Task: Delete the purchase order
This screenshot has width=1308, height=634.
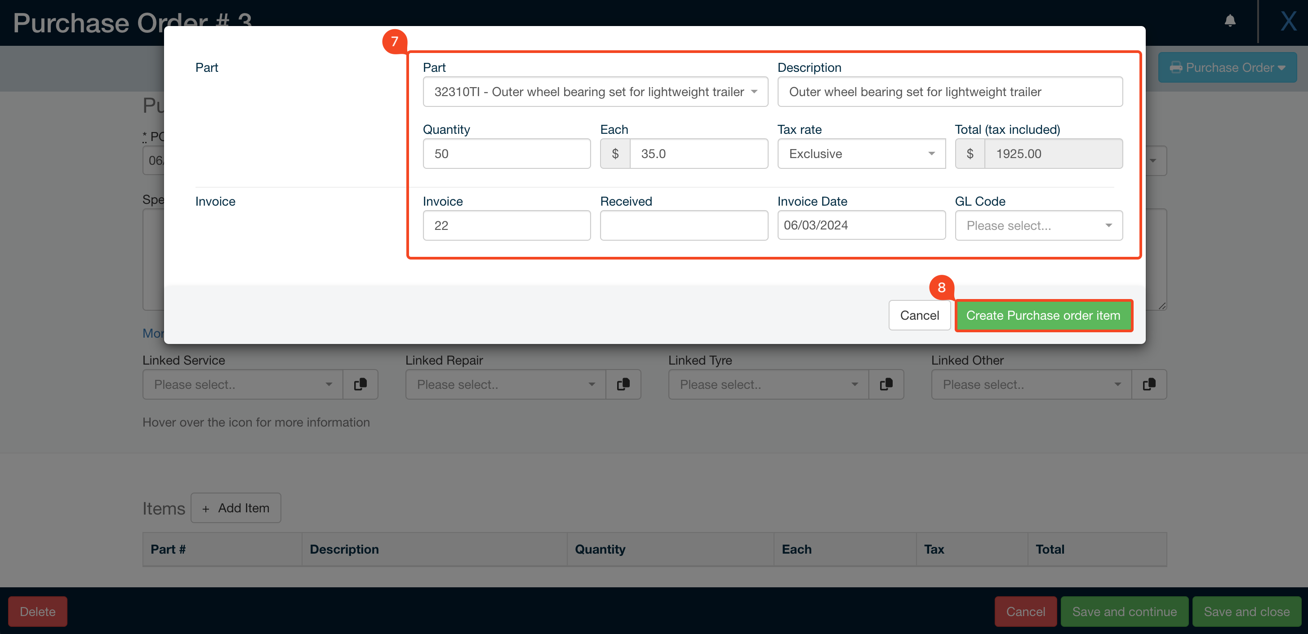Action: [37, 611]
